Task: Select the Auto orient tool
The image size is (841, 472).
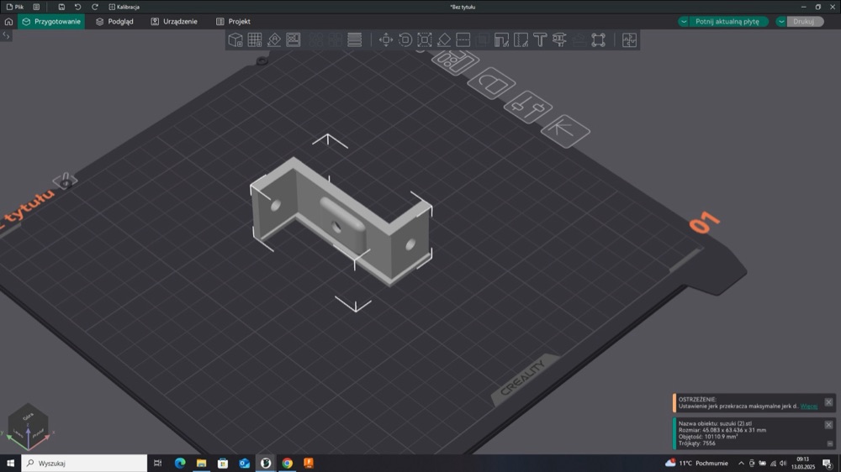Action: click(274, 39)
